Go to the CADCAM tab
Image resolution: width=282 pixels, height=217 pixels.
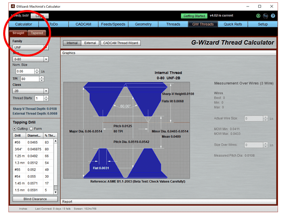pyautogui.click(x=83, y=24)
